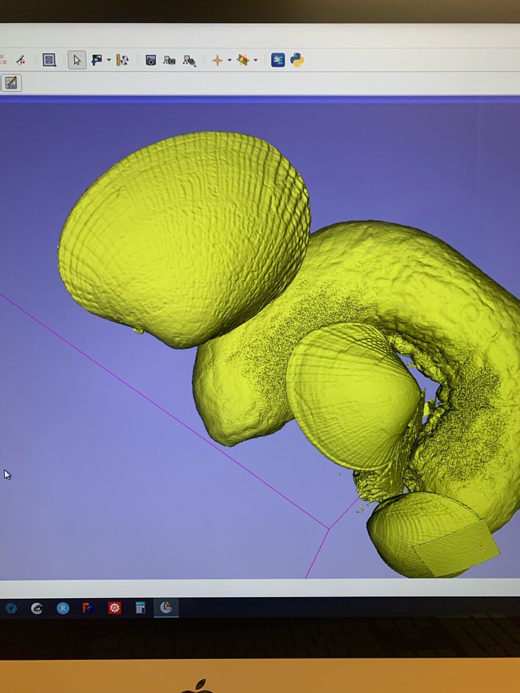
Task: Open the Python console icon
Action: click(x=297, y=59)
